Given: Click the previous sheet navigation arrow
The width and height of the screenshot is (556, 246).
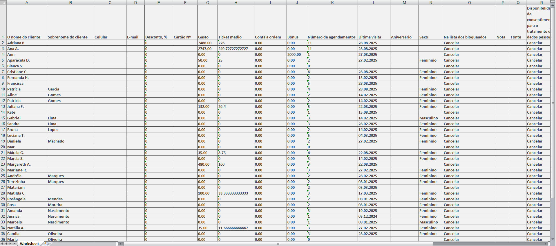Looking at the screenshot, I should tap(6, 244).
